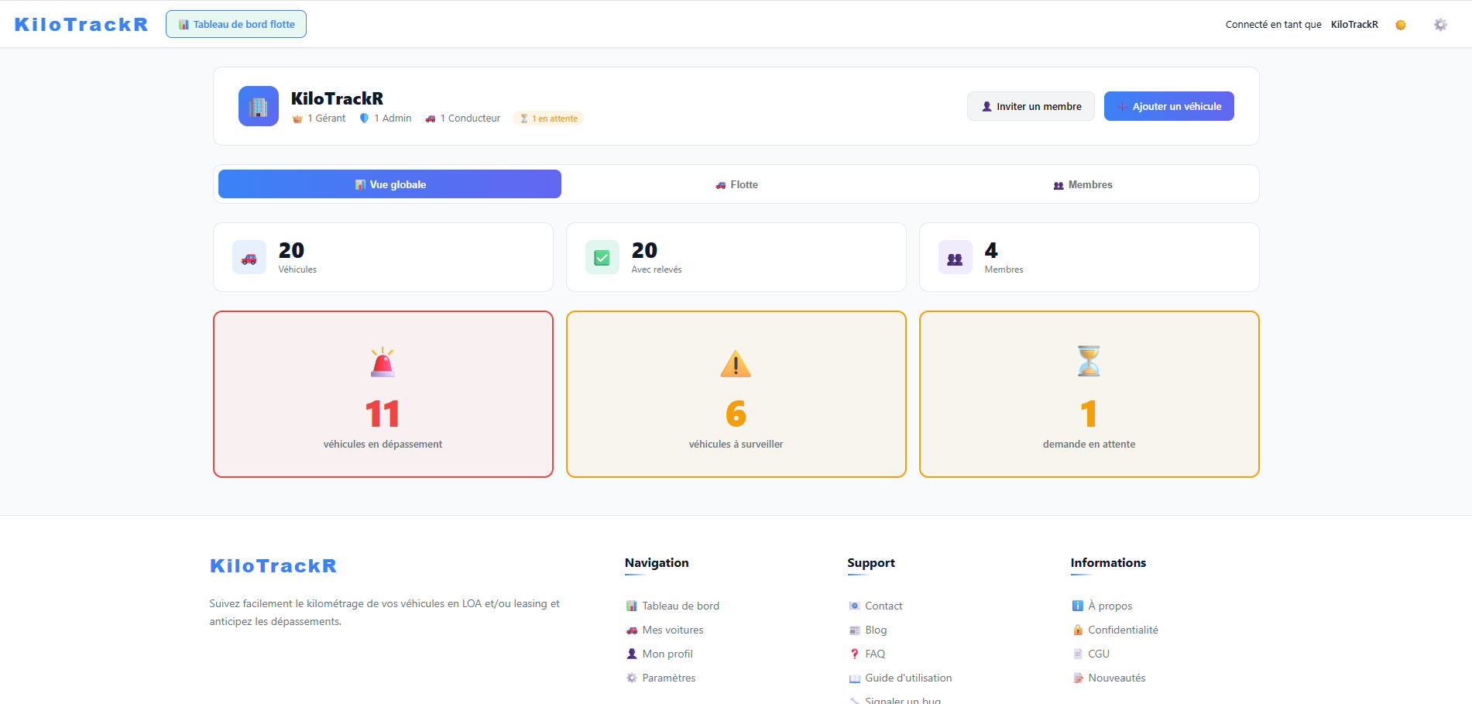Select the Vue globale tab

pyautogui.click(x=389, y=184)
